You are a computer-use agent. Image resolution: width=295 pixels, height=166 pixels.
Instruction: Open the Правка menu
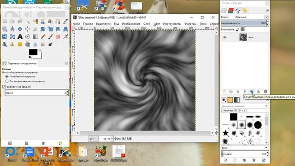[88, 24]
